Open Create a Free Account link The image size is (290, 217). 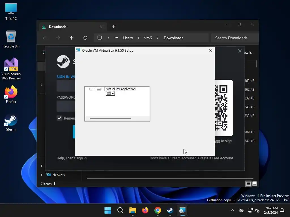[216, 158]
